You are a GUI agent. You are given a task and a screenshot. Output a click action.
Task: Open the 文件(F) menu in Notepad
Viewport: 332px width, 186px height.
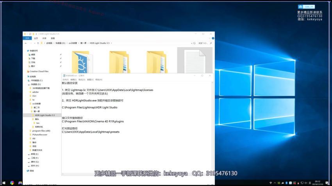pos(66,79)
